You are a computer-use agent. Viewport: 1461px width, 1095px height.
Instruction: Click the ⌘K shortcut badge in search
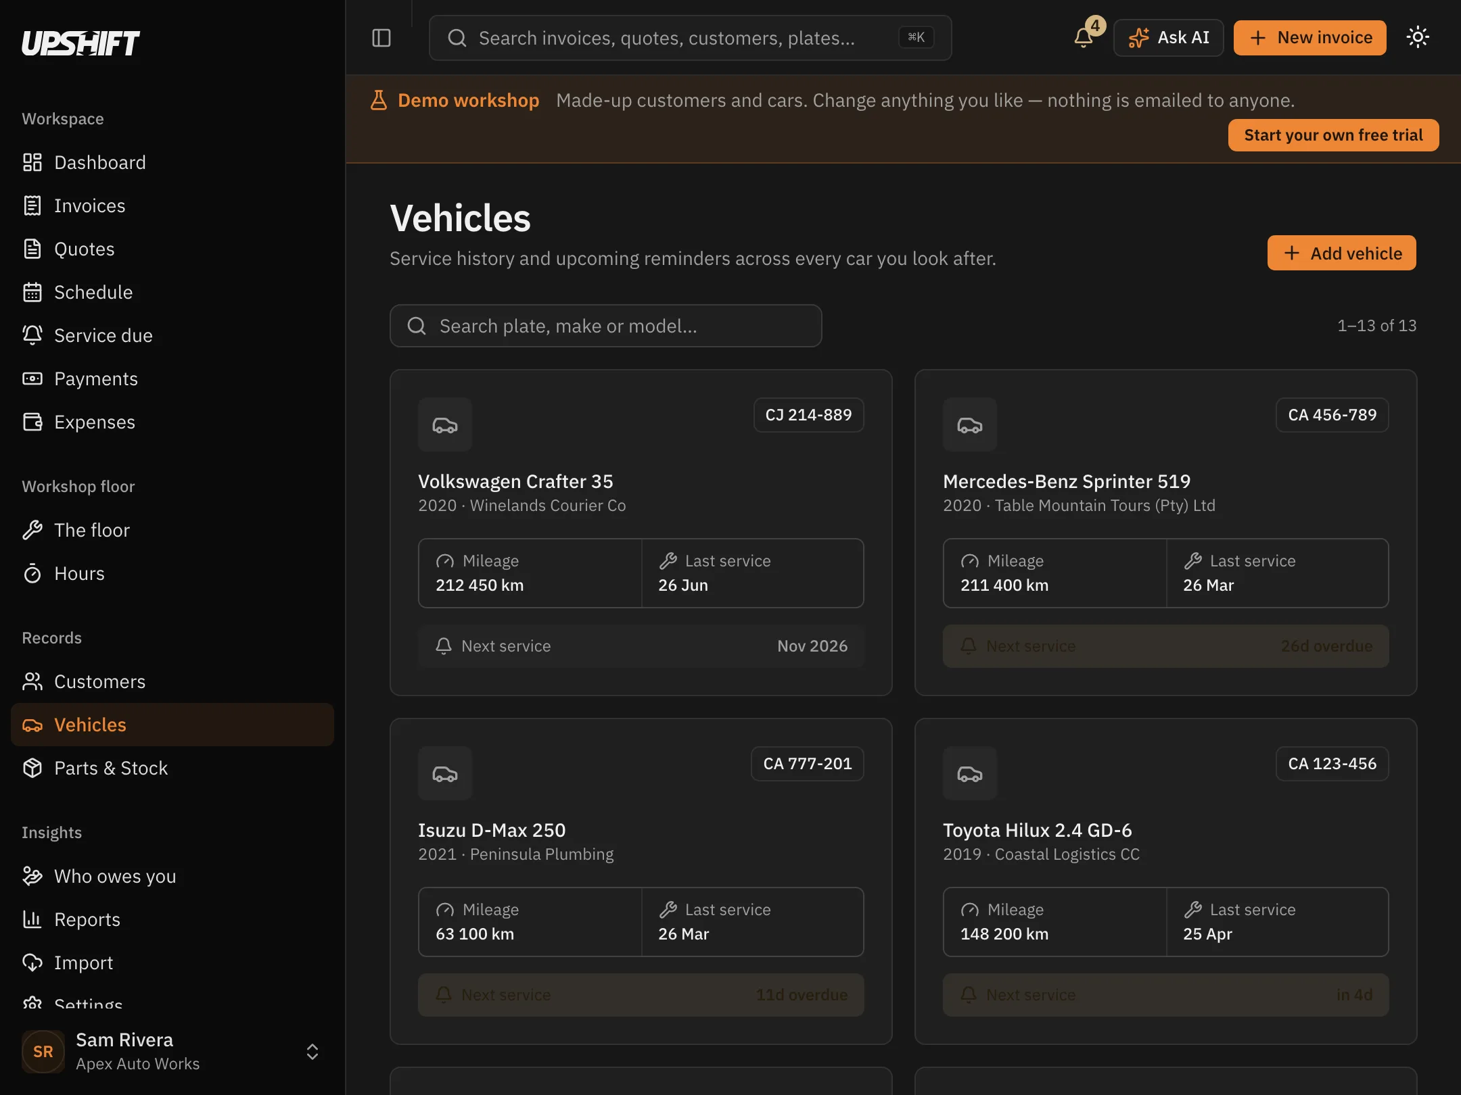[916, 37]
